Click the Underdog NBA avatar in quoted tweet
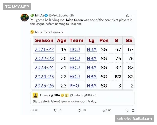 (35, 95)
